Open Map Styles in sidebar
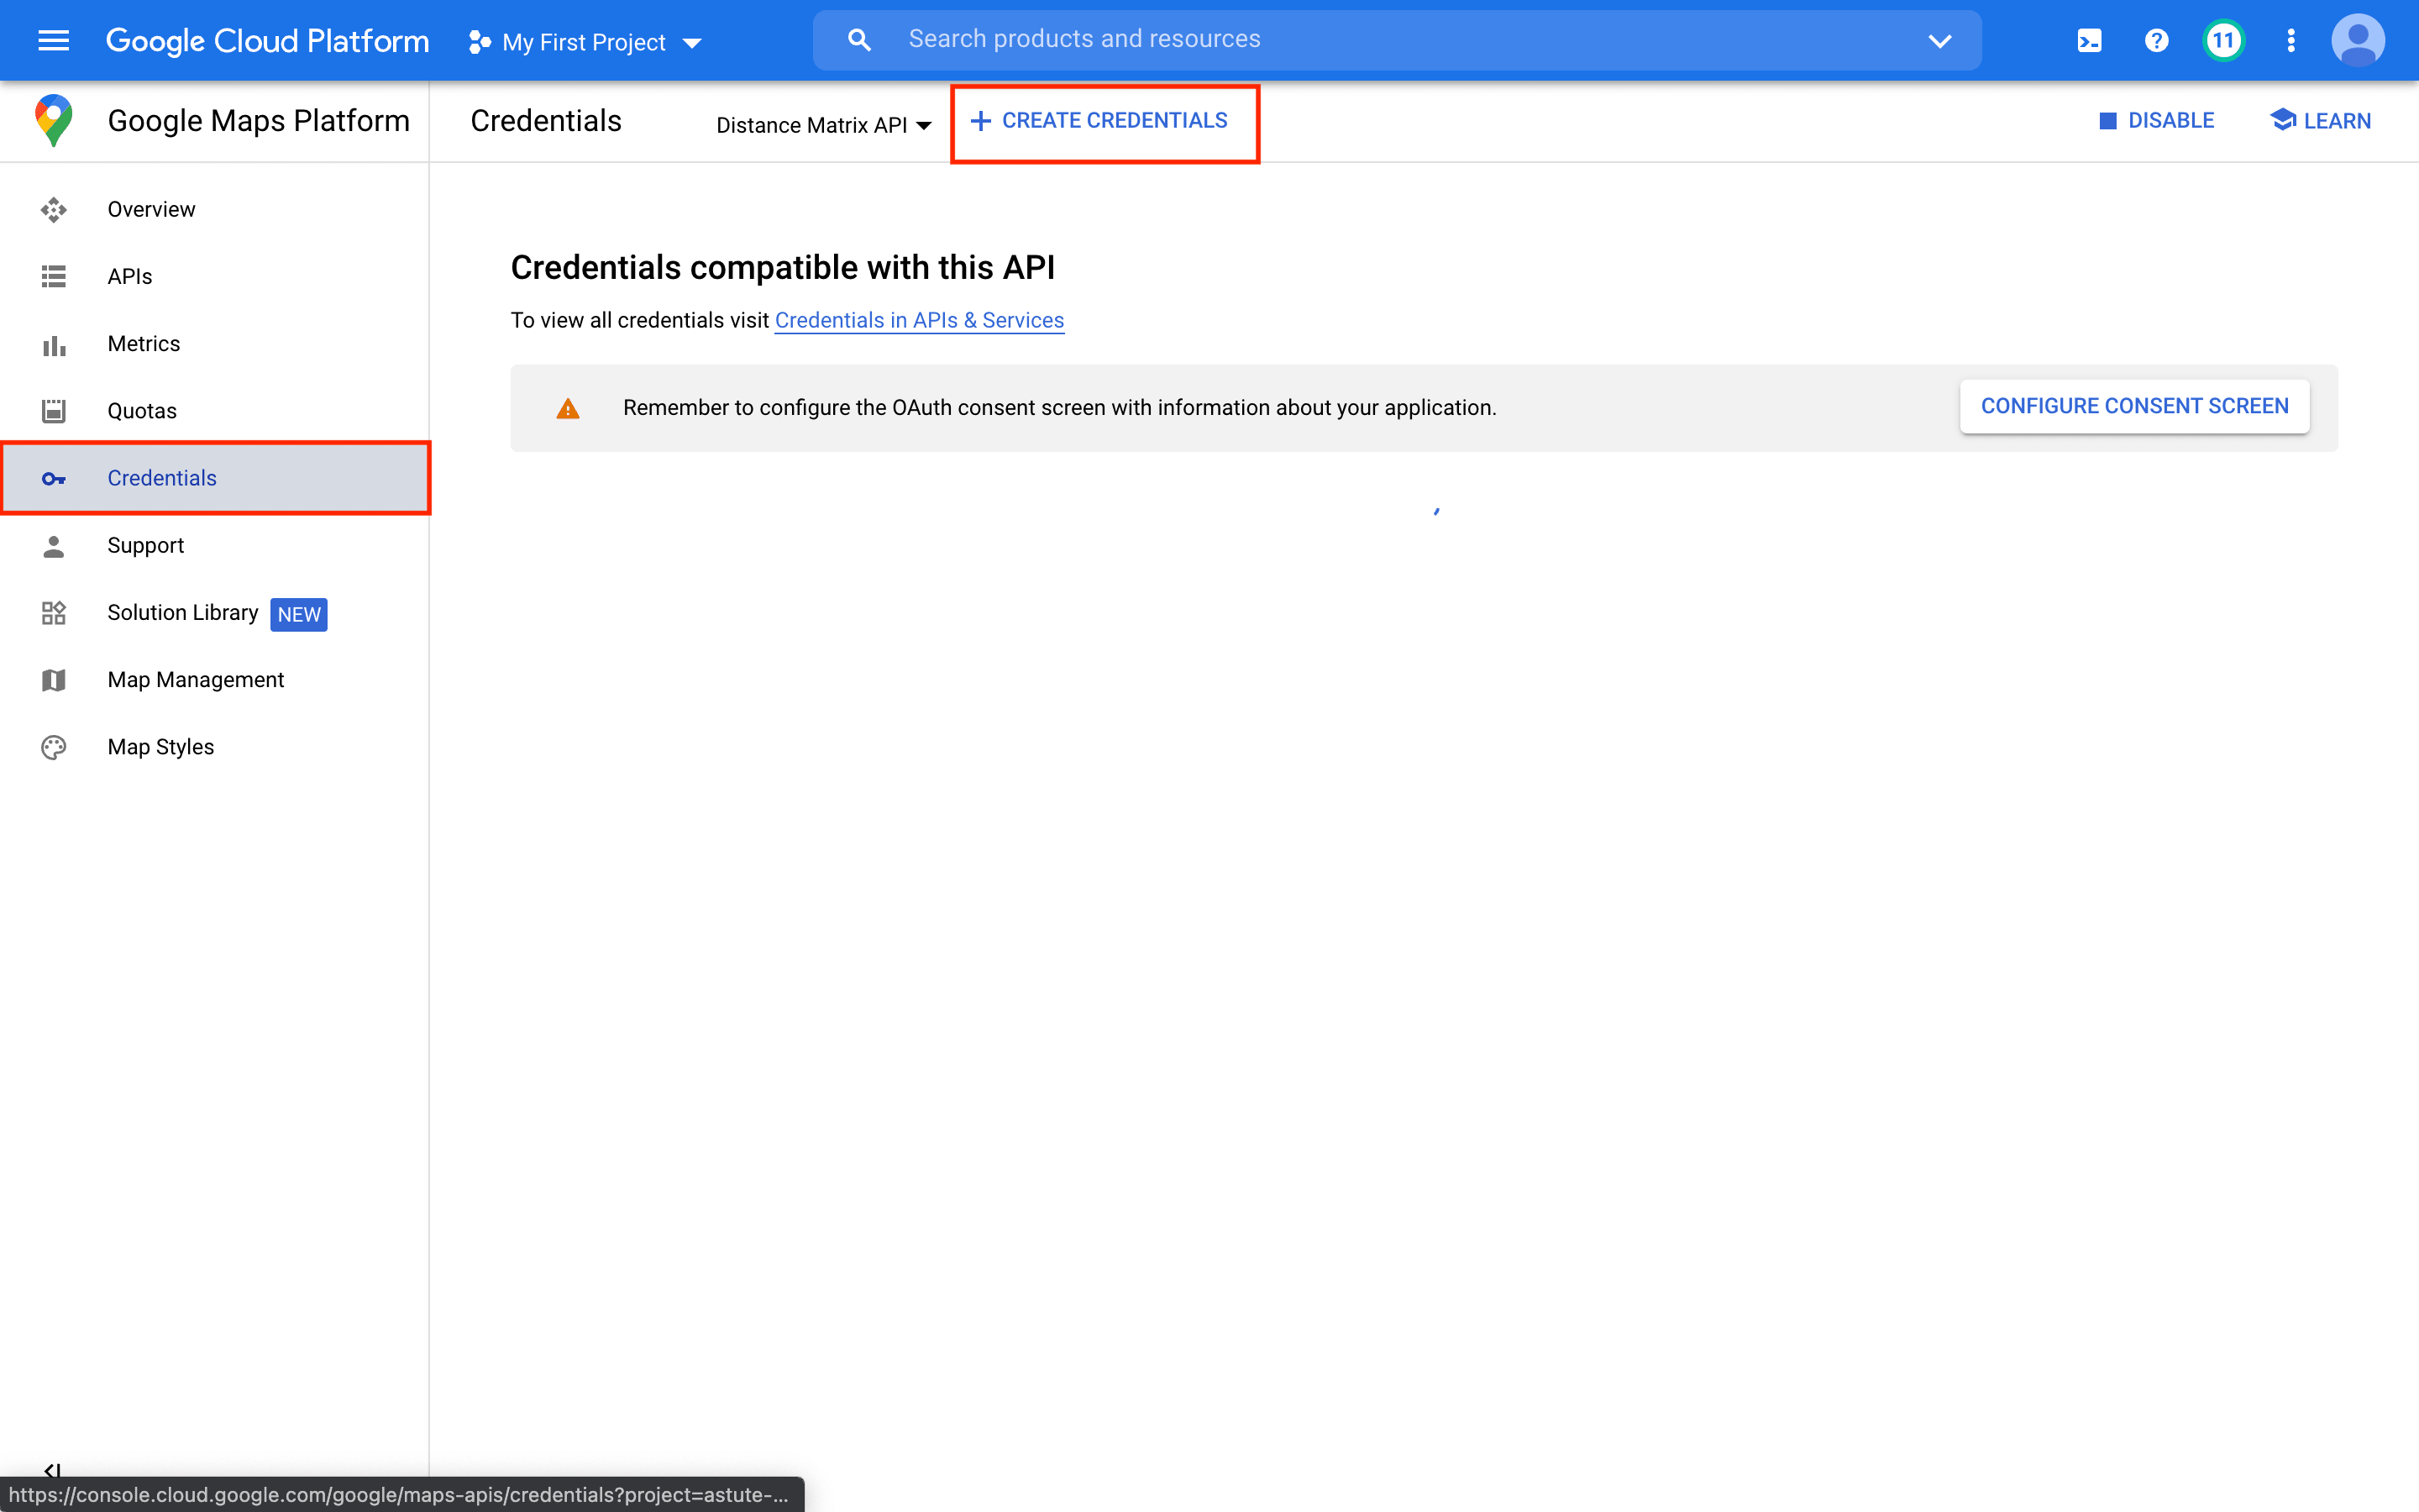 (x=215, y=747)
